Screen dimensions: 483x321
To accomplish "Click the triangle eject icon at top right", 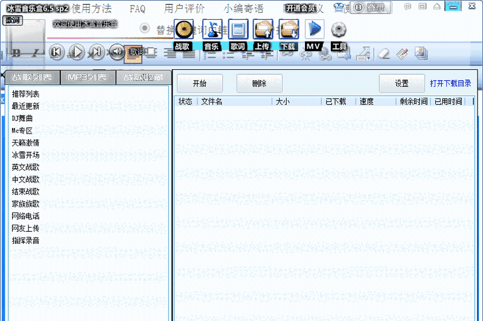I will click(437, 7).
